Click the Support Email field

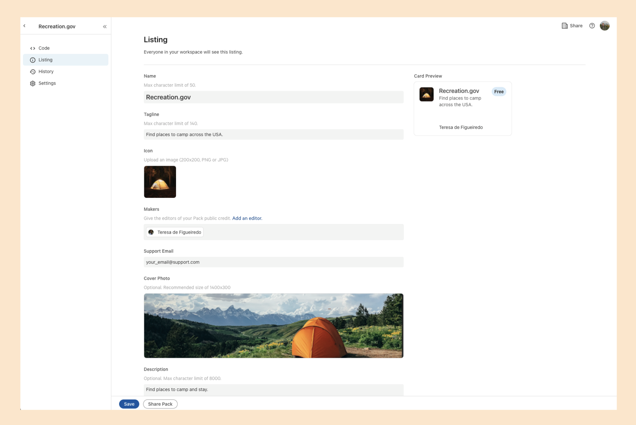[x=273, y=262]
